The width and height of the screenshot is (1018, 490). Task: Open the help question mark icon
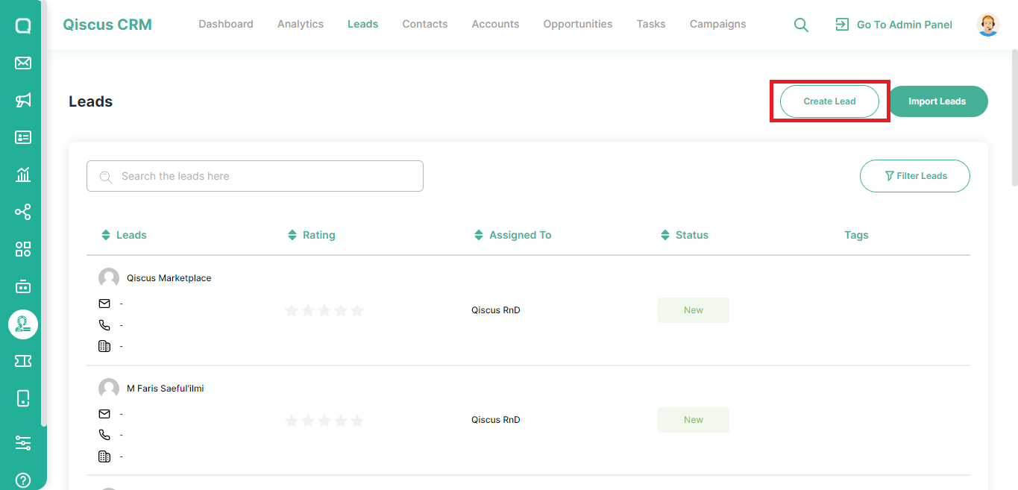click(x=23, y=480)
